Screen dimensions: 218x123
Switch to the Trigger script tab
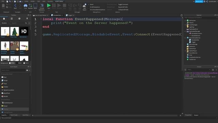click(x=70, y=15)
